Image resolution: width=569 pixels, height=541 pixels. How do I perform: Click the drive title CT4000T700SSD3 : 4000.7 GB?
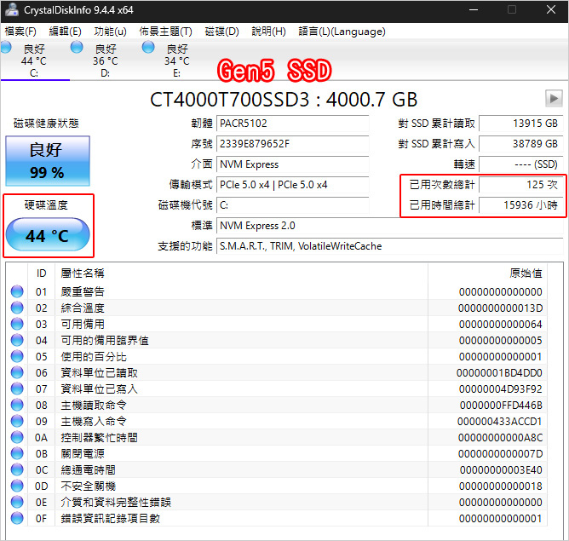point(284,100)
